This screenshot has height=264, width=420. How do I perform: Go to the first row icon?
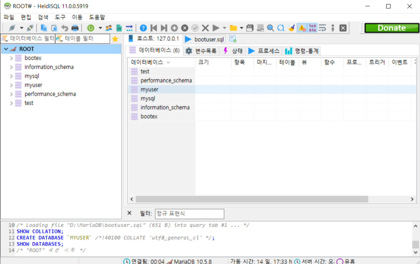click(x=154, y=28)
